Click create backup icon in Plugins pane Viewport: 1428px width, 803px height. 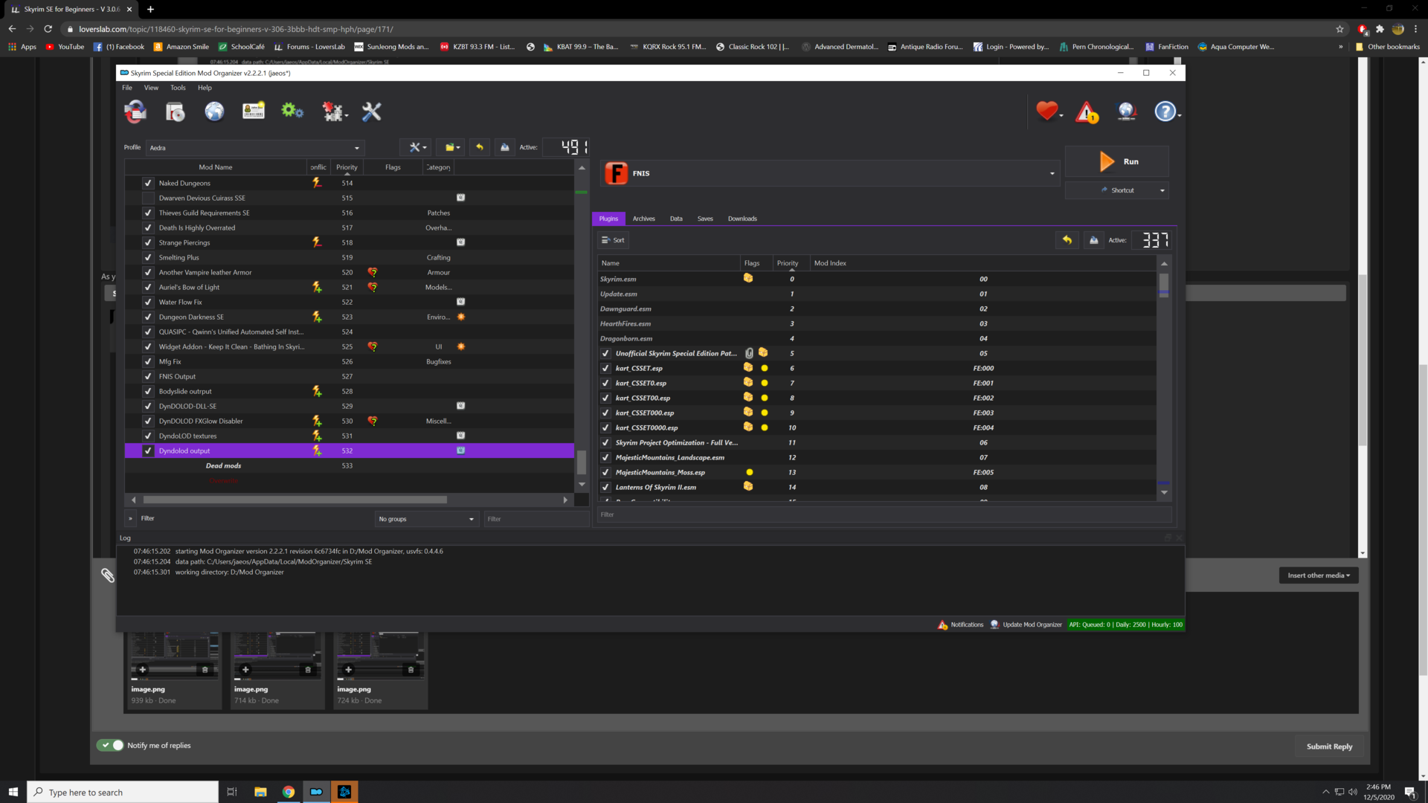coord(1093,240)
